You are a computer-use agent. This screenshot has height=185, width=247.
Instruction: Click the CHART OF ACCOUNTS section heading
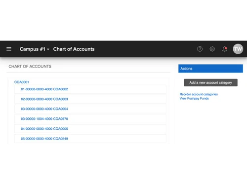(x=30, y=66)
